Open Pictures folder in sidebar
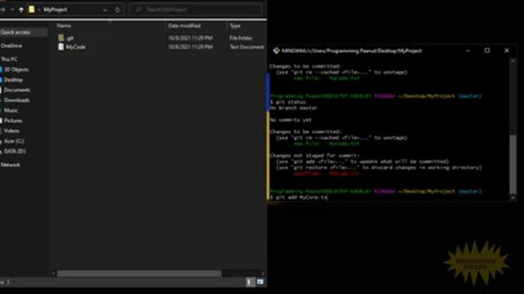The height and width of the screenshot is (294, 524). (x=13, y=121)
